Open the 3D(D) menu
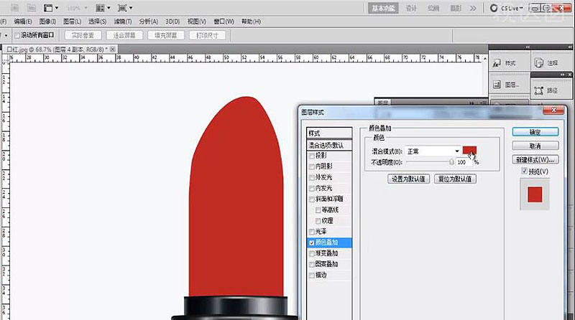Screen dimensions: 575x320 click(172, 22)
